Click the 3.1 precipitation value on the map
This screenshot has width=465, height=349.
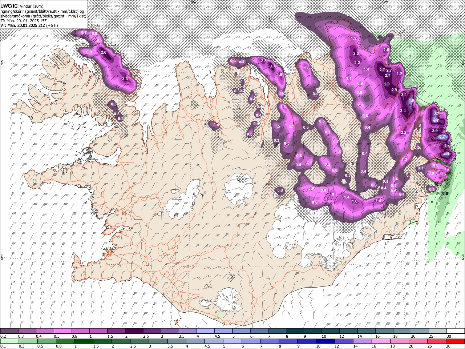click(404, 95)
